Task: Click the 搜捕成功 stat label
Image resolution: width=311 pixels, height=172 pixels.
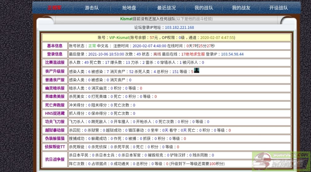Action: [77, 139]
